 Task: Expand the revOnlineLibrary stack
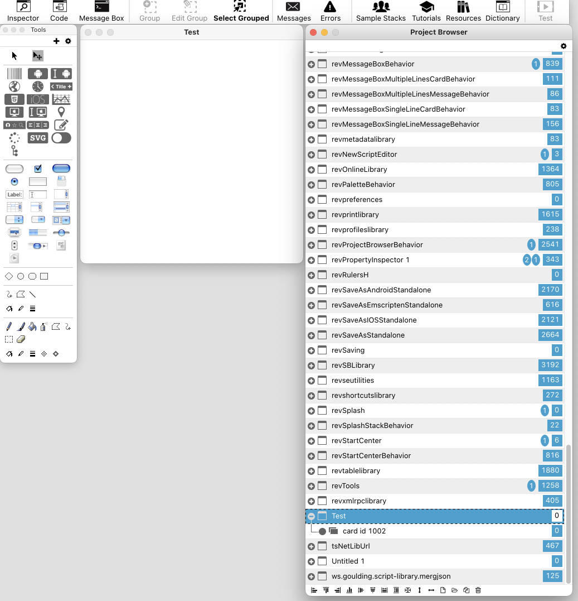pos(311,170)
